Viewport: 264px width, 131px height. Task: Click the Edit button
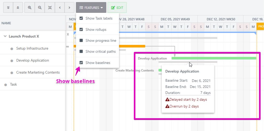pyautogui.click(x=117, y=8)
